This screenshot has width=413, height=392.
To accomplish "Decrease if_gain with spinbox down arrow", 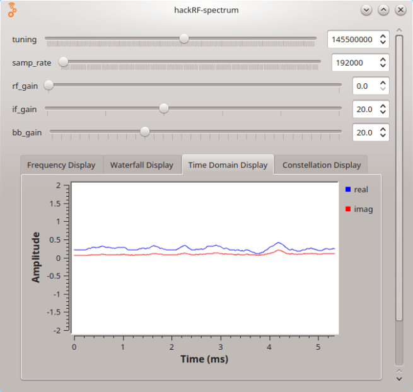I will [x=382, y=112].
